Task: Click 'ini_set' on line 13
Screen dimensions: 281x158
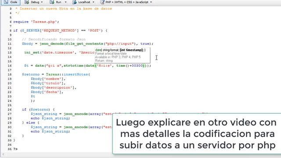Action: click(32, 53)
